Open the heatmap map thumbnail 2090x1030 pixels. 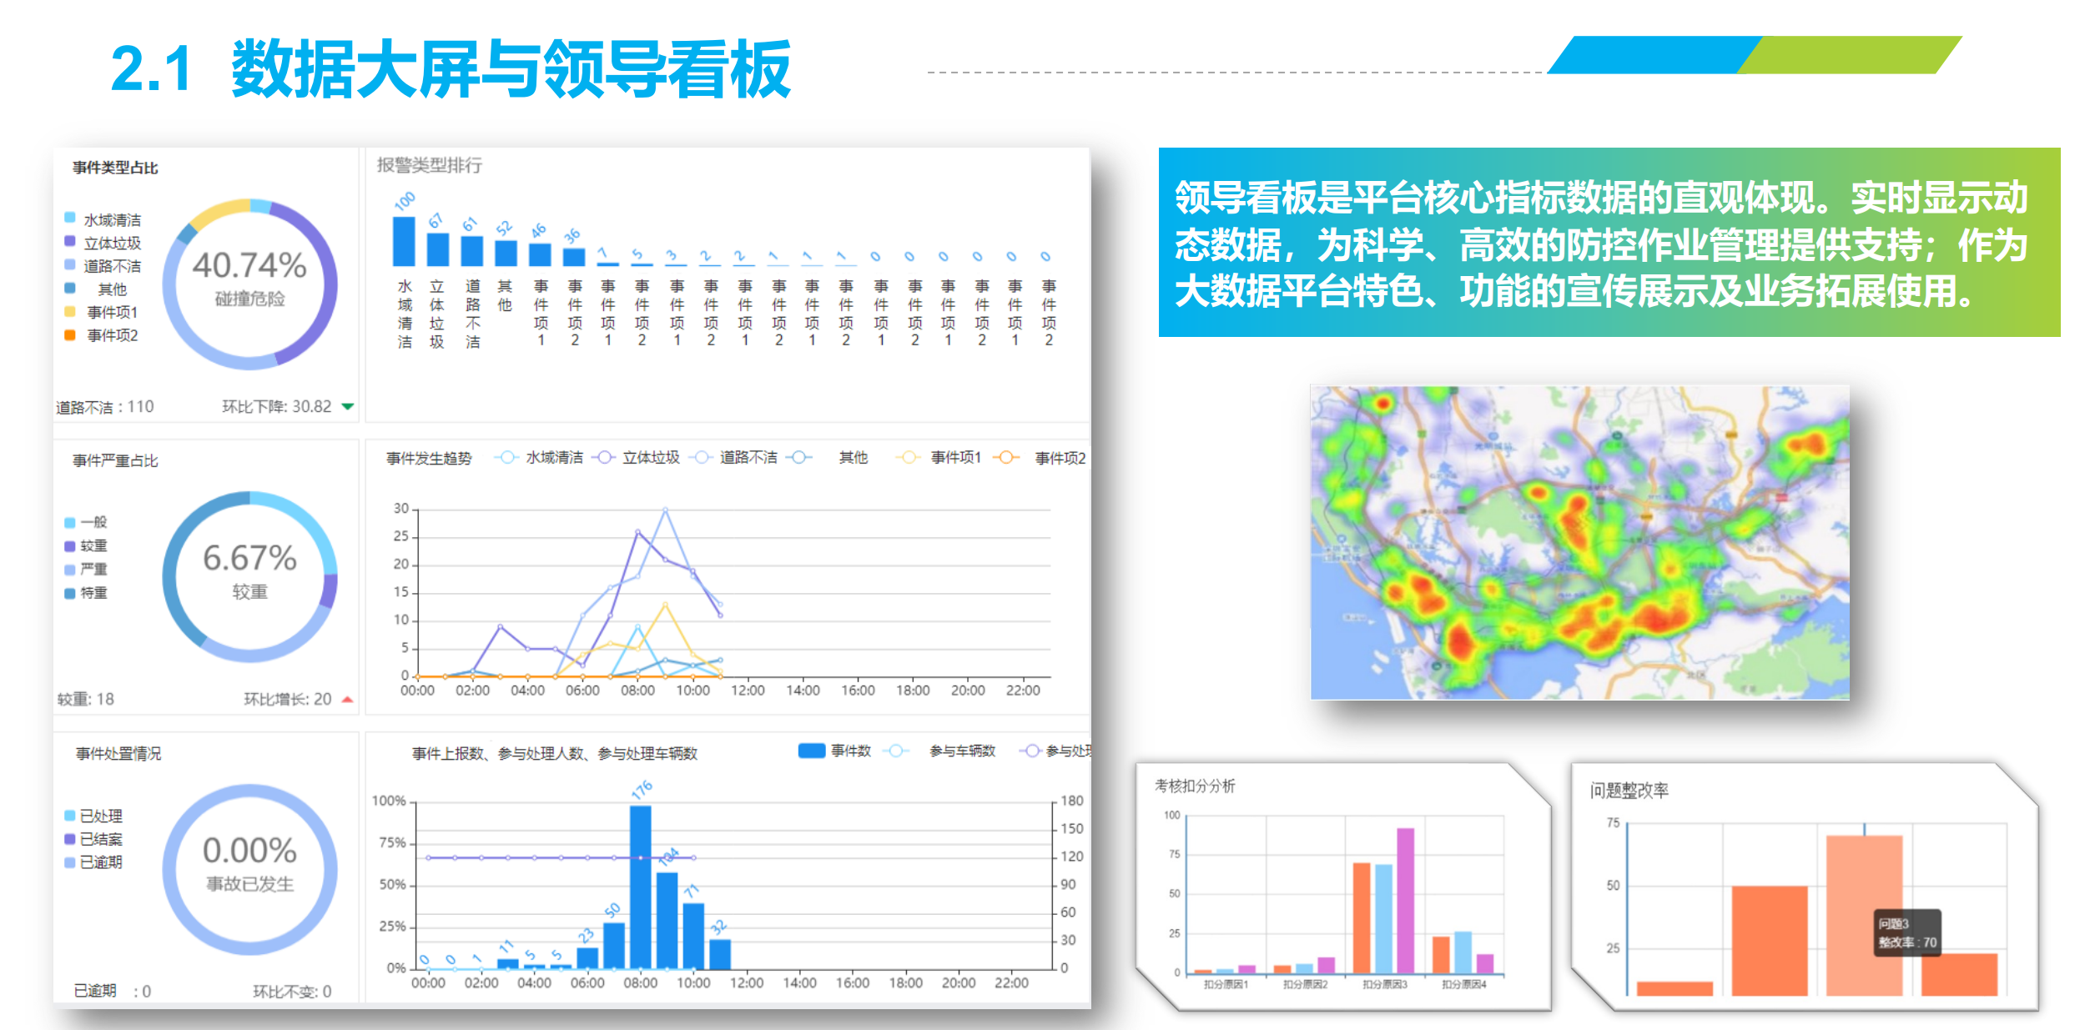[x=1579, y=542]
